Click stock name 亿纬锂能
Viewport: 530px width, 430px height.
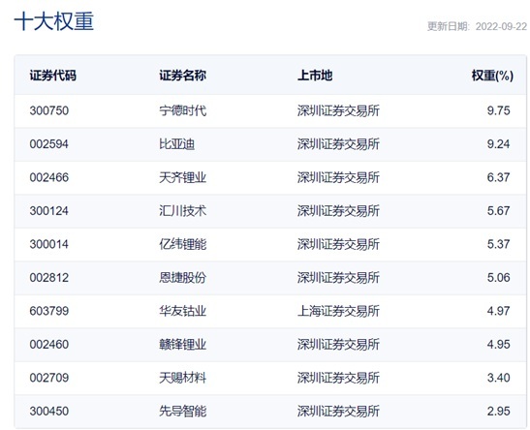[182, 244]
